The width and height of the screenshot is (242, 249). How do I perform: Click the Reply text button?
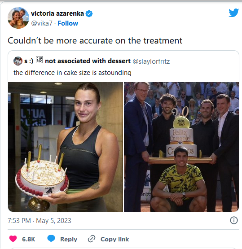tap(69, 239)
